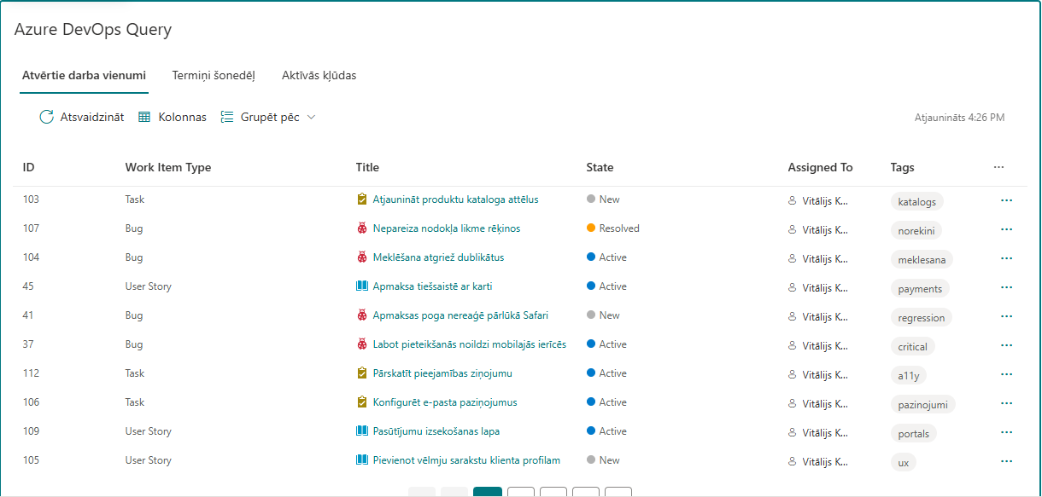Screen dimensions: 1042x497
Task: Click the a11y tag
Action: [x=908, y=376]
